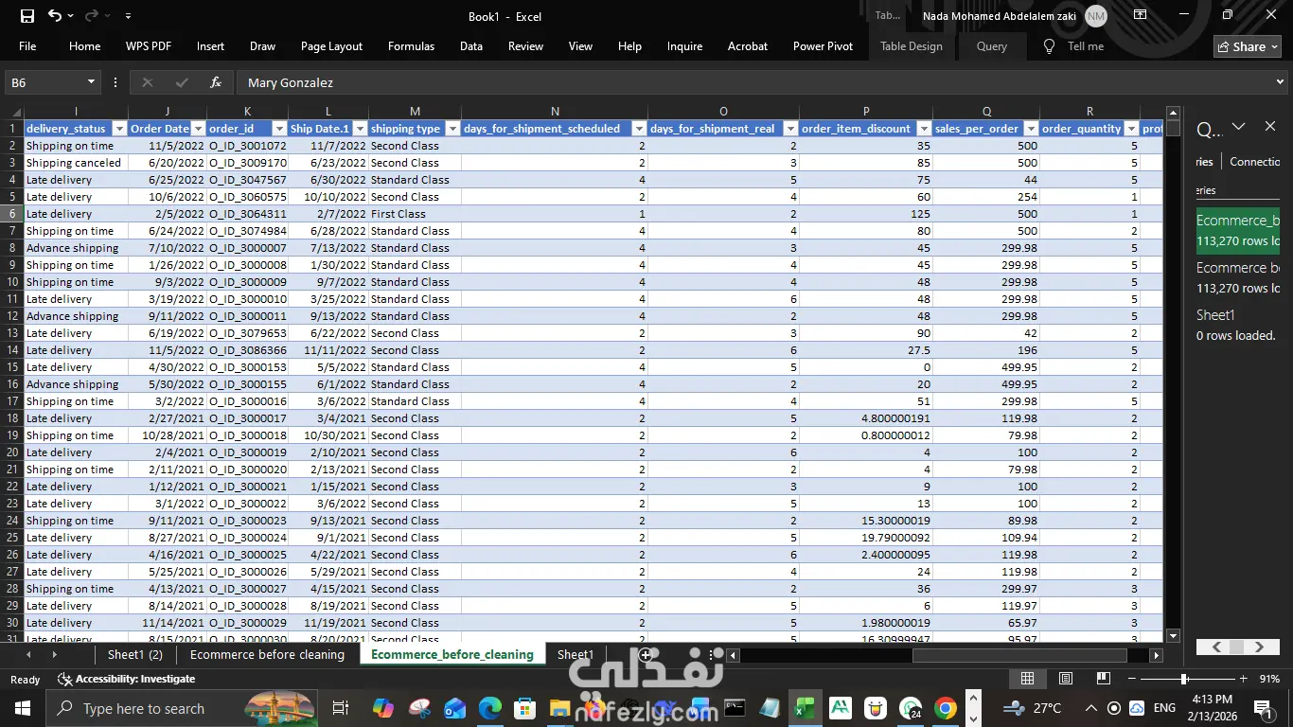Open the Queries pane options chevron
The image size is (1293, 727).
click(x=1238, y=127)
